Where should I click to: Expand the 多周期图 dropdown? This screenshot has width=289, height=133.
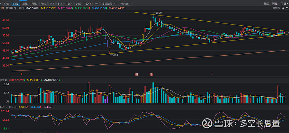click(109, 4)
